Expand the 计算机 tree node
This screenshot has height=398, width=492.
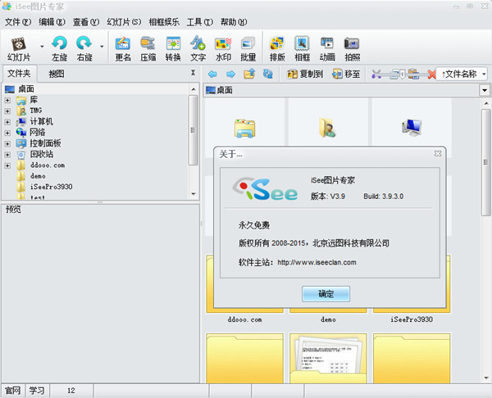pos(7,121)
